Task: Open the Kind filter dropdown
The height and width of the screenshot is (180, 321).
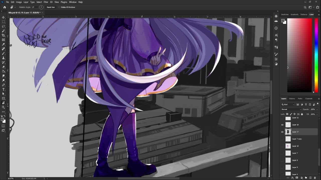Action: 288,104
